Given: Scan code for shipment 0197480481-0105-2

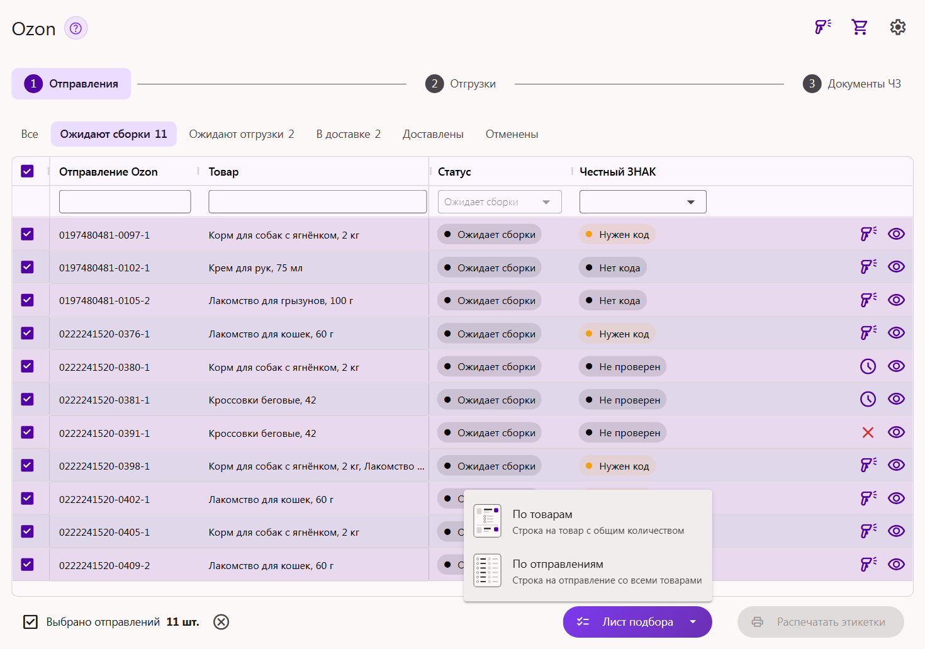Looking at the screenshot, I should pyautogui.click(x=868, y=300).
